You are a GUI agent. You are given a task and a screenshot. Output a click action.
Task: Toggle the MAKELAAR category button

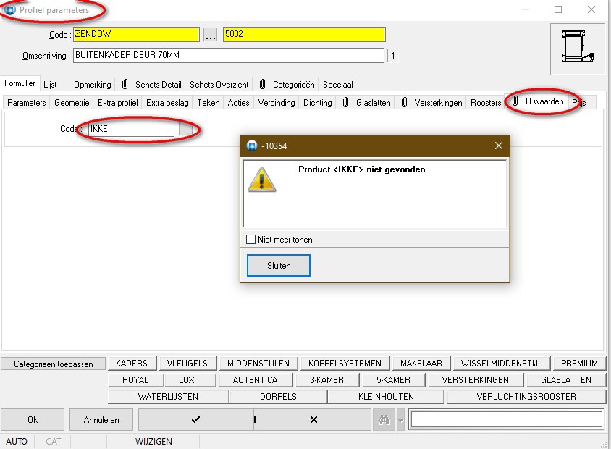click(421, 364)
